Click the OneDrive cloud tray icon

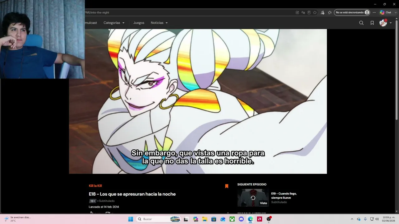(359, 219)
